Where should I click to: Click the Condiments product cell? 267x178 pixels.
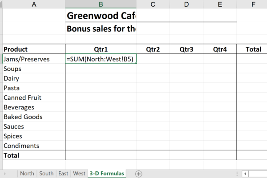(x=34, y=146)
